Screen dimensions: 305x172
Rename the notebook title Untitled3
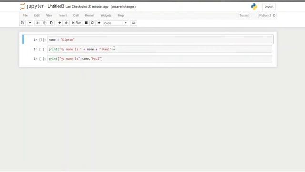(56, 6)
